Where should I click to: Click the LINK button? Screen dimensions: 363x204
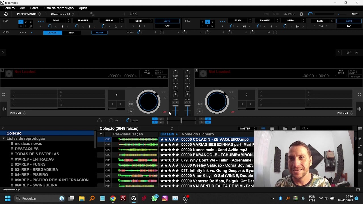click(x=133, y=14)
